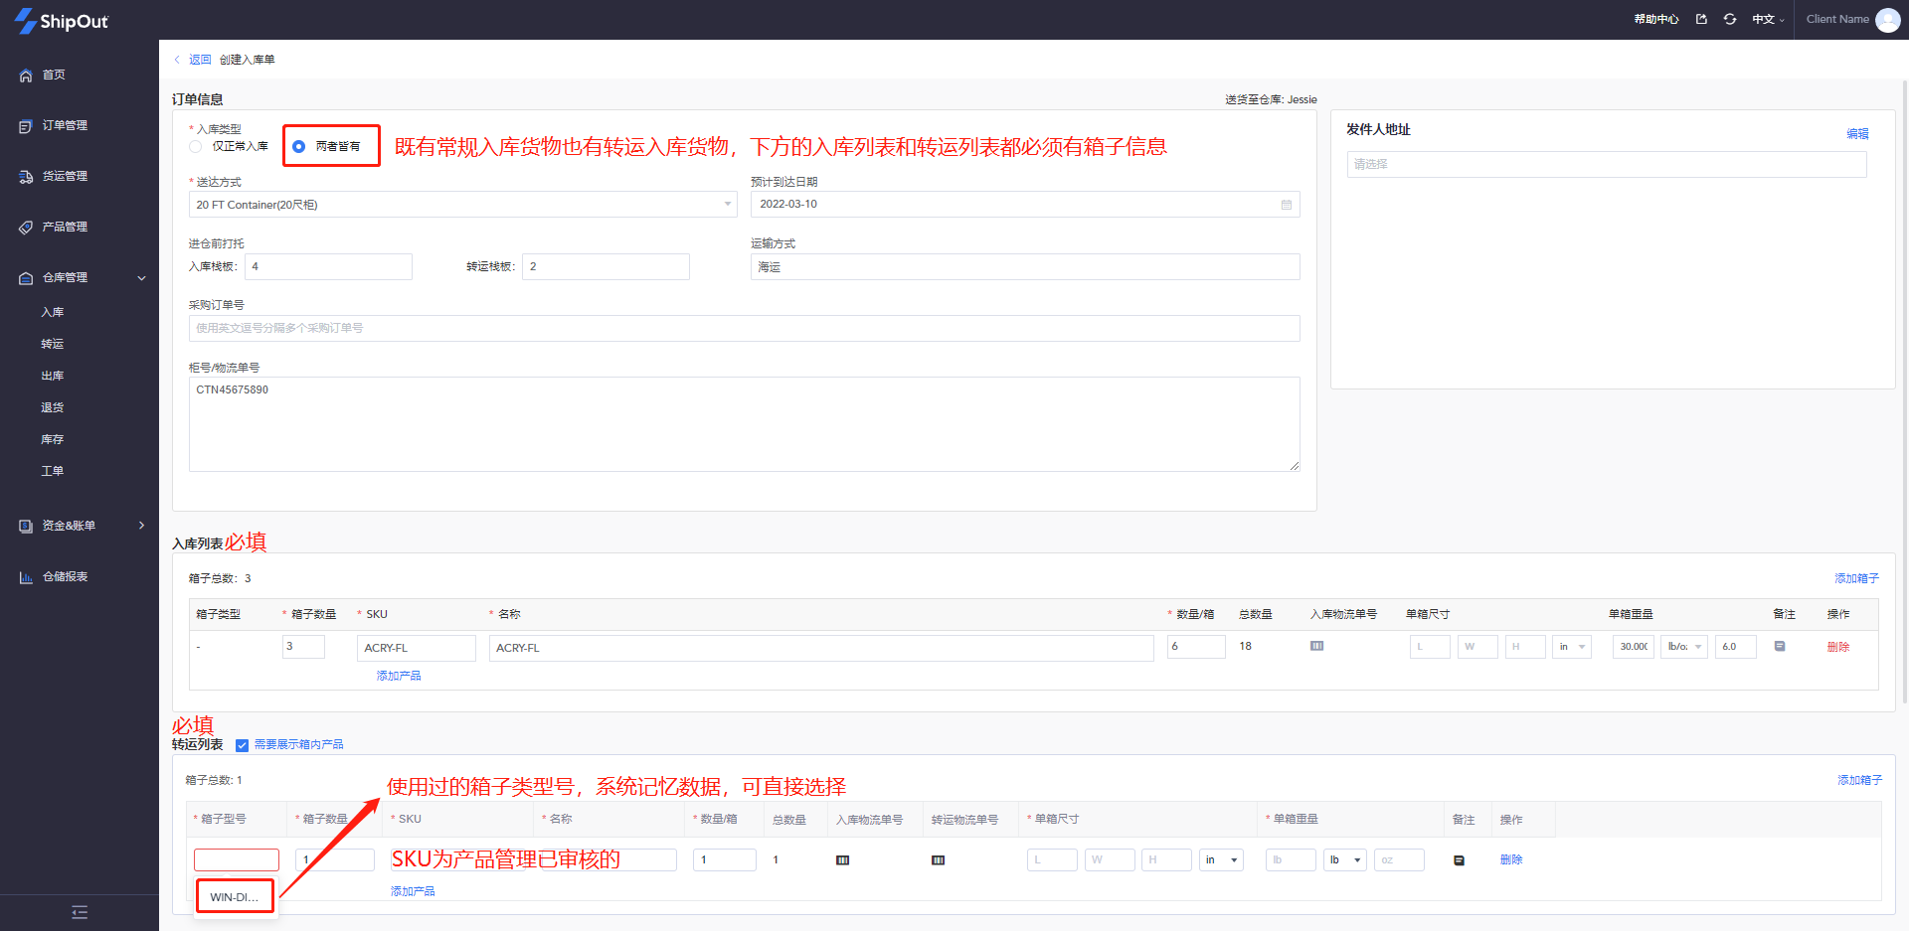Go to the 工单 submenu item
Screen dimensions: 1909x931
(52, 472)
